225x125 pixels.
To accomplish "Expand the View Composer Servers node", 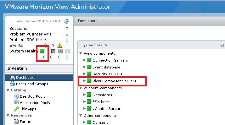I will click(x=85, y=81).
